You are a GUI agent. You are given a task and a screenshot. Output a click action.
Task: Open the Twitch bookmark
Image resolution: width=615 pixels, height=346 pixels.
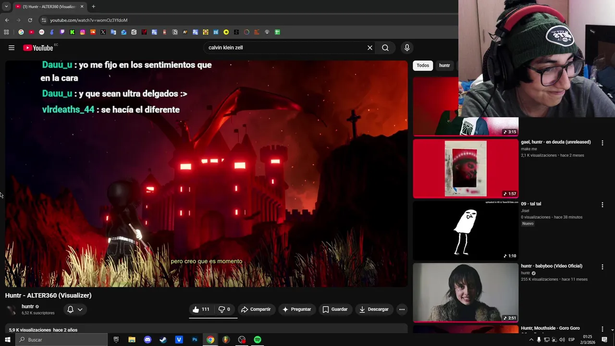pyautogui.click(x=62, y=32)
